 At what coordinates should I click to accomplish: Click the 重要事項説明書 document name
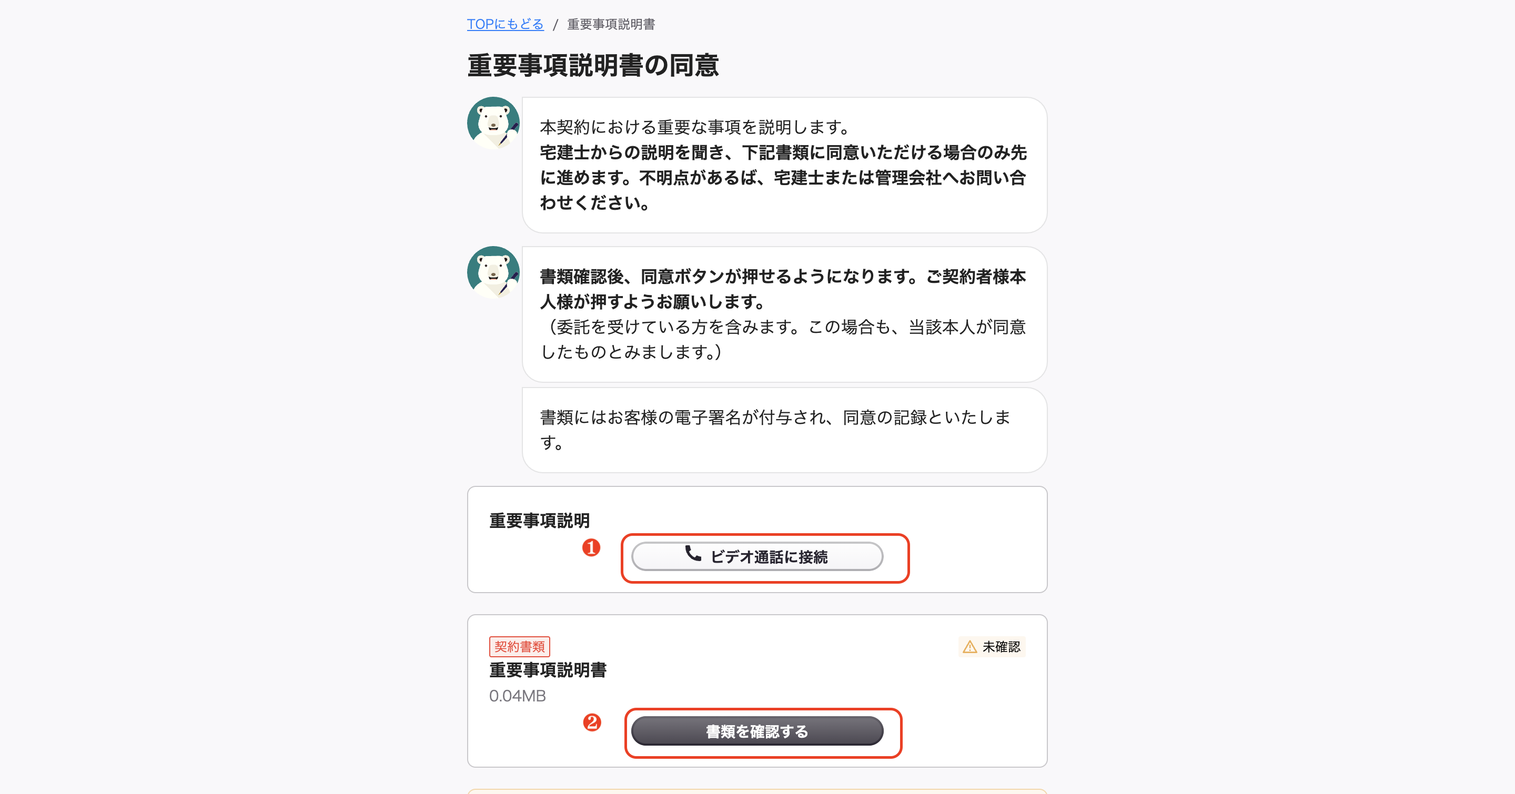coord(548,670)
